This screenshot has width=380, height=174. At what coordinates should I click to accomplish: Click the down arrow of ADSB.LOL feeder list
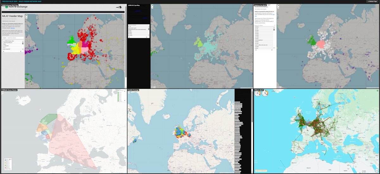coord(149,35)
